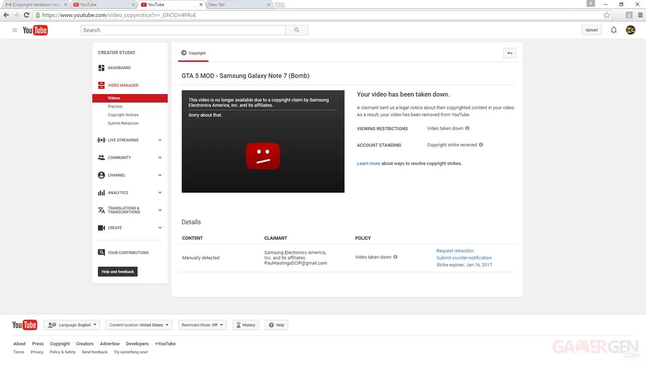Expand the Create section chevron

coord(160,228)
